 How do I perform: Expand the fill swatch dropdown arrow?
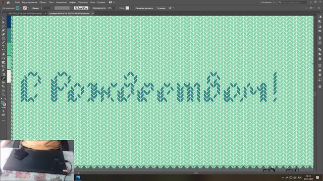click(x=21, y=8)
